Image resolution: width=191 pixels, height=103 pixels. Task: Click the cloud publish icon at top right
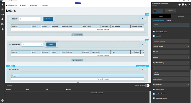[x=186, y=5]
